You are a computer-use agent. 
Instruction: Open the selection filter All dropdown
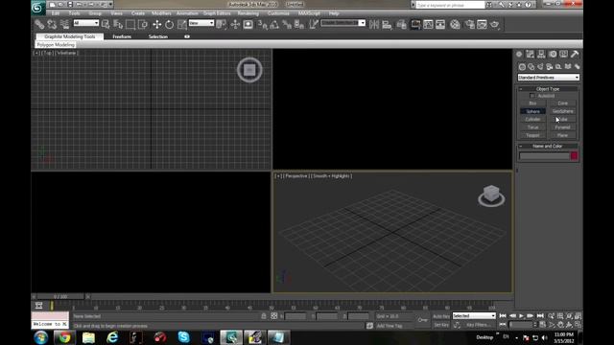pyautogui.click(x=85, y=23)
